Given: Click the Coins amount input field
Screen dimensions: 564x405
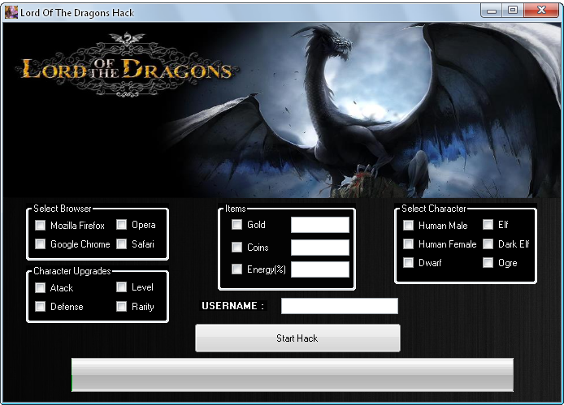Looking at the screenshot, I should (x=319, y=248).
